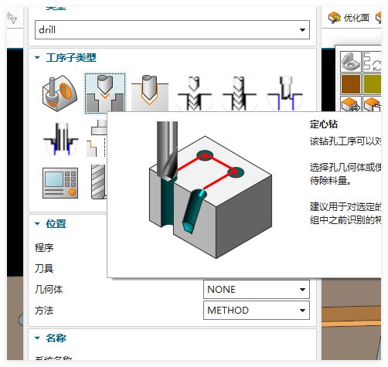388x367 pixels.
Task: Select the spot drilling (定心钻) icon
Action: point(105,93)
